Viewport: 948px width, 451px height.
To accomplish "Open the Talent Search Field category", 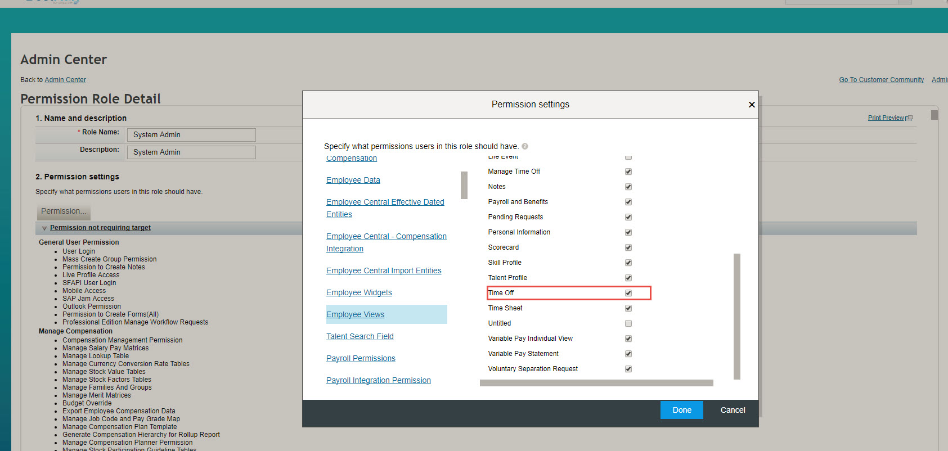I will (x=360, y=336).
